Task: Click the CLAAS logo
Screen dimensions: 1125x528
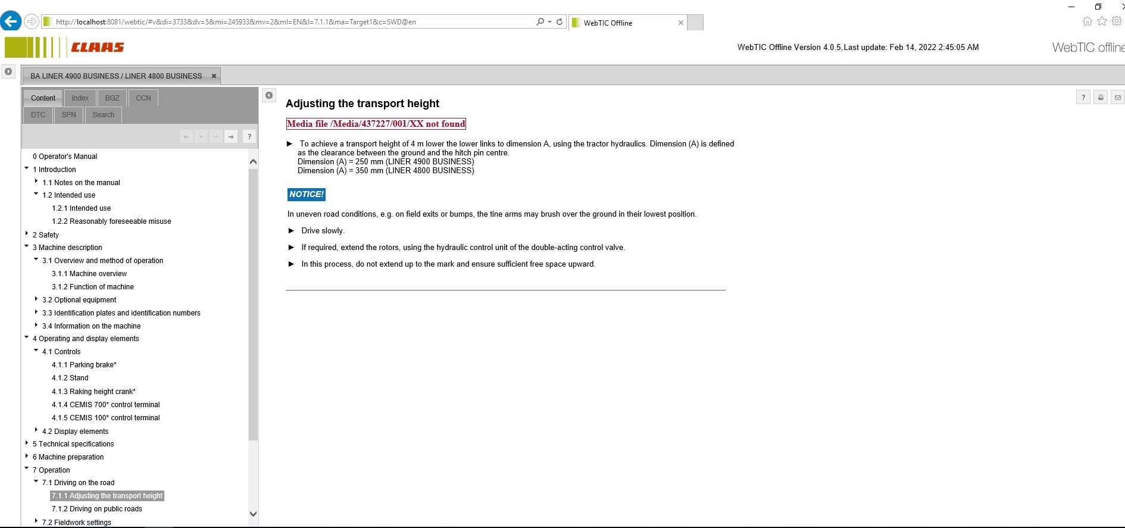Action: (65, 47)
